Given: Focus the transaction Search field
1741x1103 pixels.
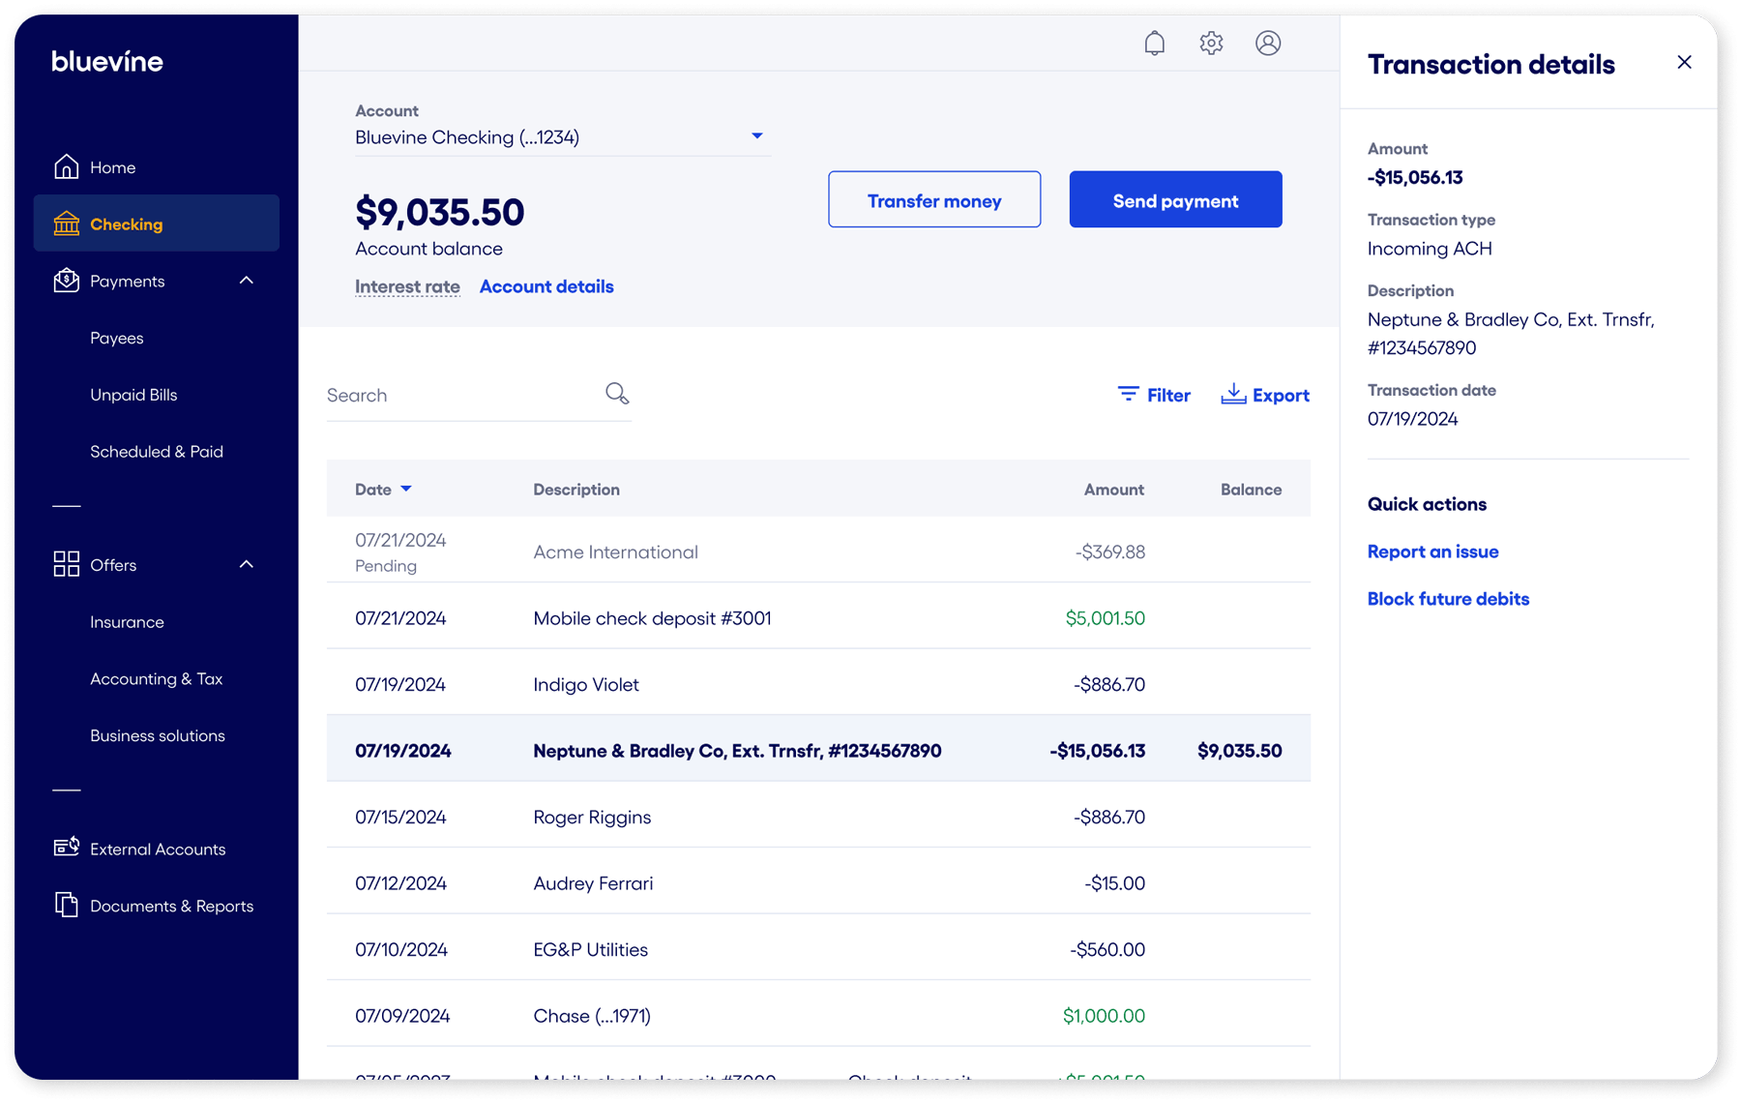Looking at the screenshot, I should (459, 396).
